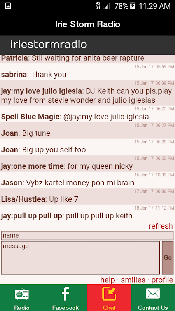Viewport: 175px width, 311px height.
Task: Click the refresh link
Action: click(161, 226)
